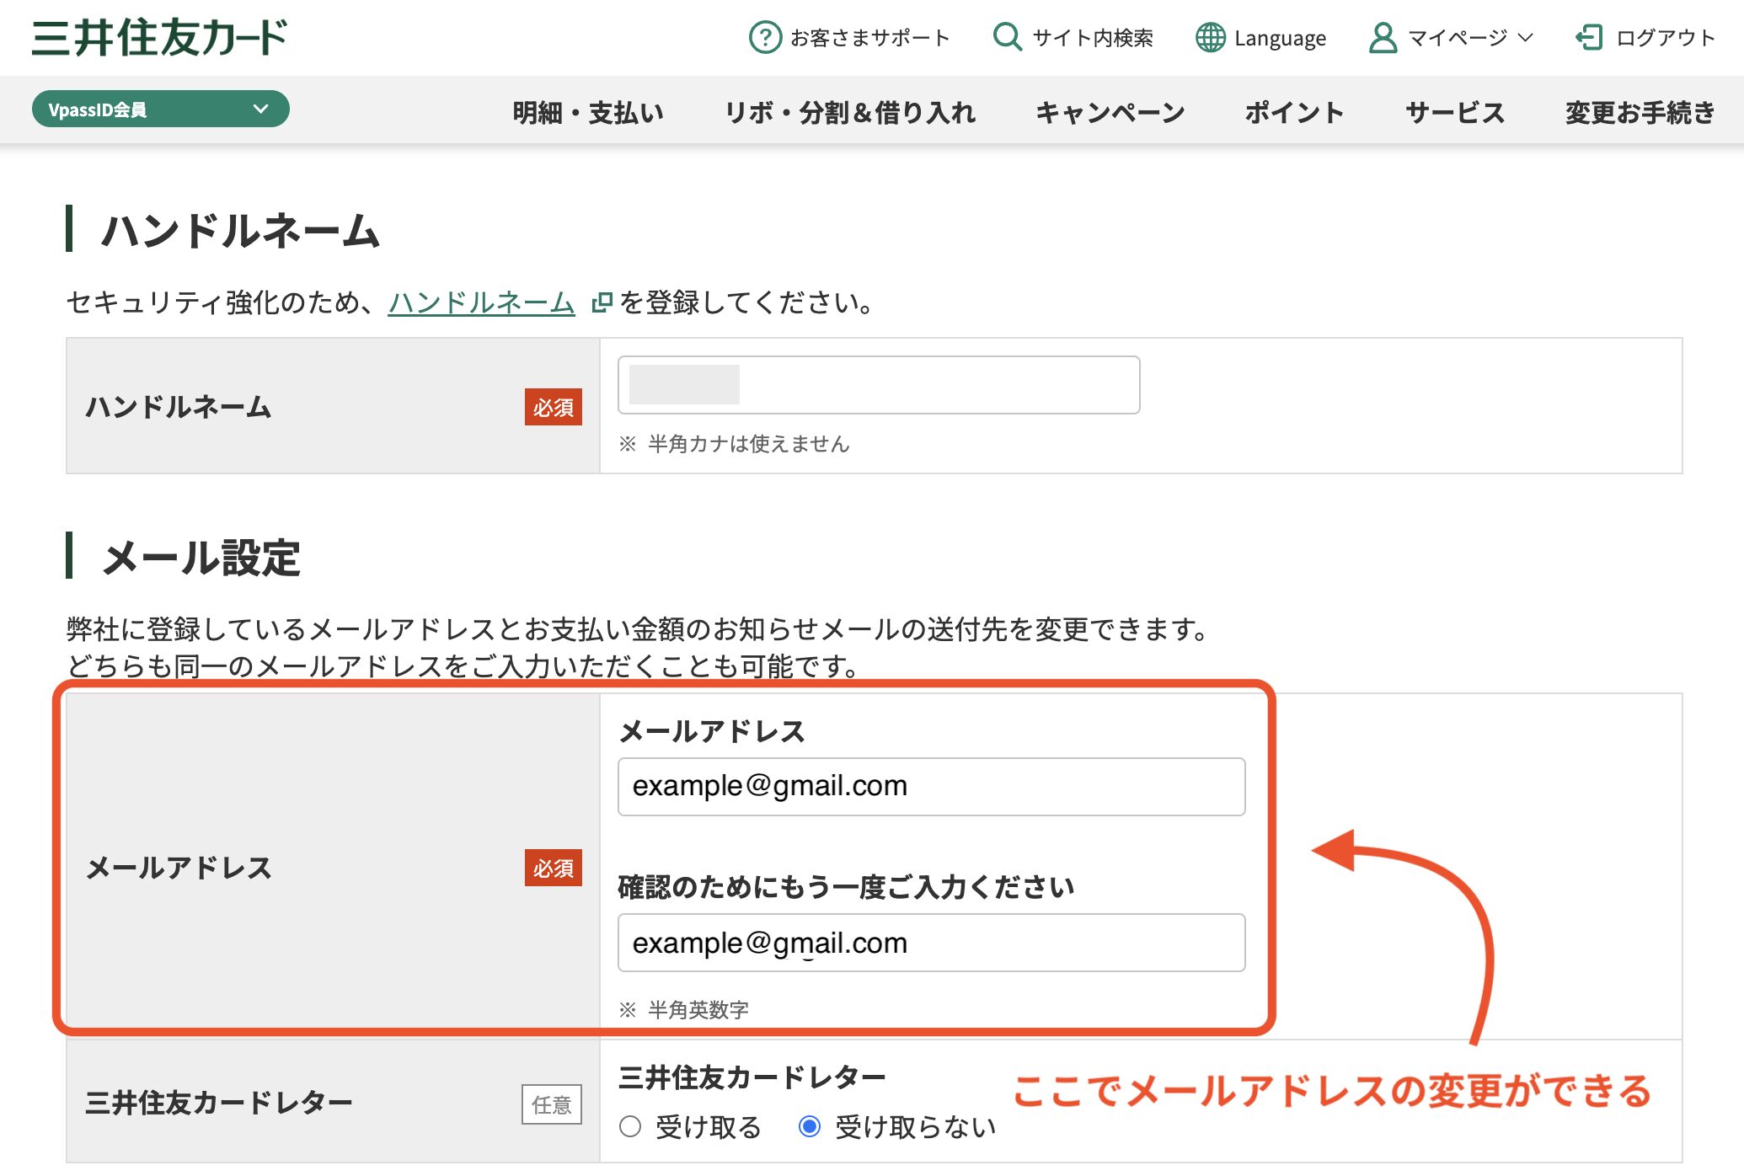1744x1176 pixels.
Task: Click the customer support question mark icon
Action: pos(765,38)
